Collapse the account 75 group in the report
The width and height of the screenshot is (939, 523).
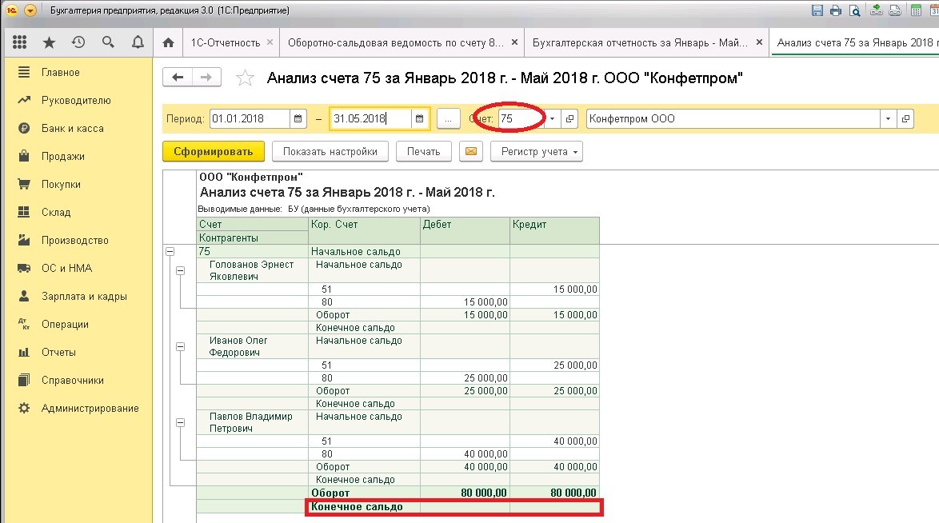coord(170,252)
